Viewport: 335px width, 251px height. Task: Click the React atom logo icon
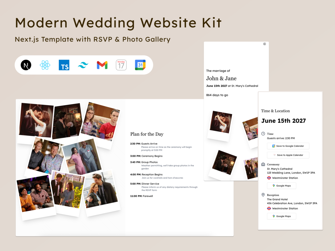point(45,65)
